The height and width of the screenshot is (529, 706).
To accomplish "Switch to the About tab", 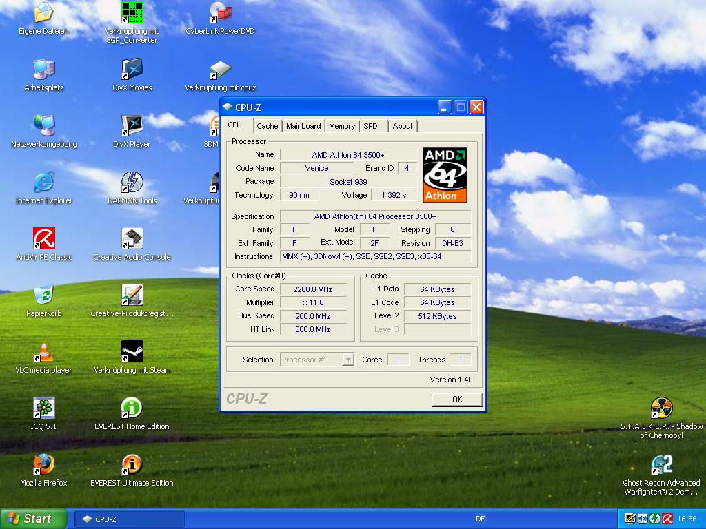I will tap(403, 126).
